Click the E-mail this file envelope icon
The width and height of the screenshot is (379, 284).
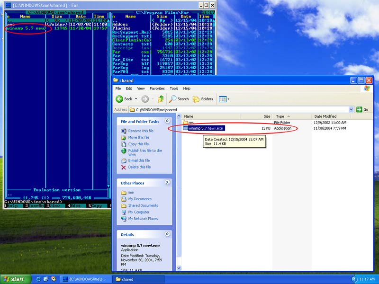(124, 160)
